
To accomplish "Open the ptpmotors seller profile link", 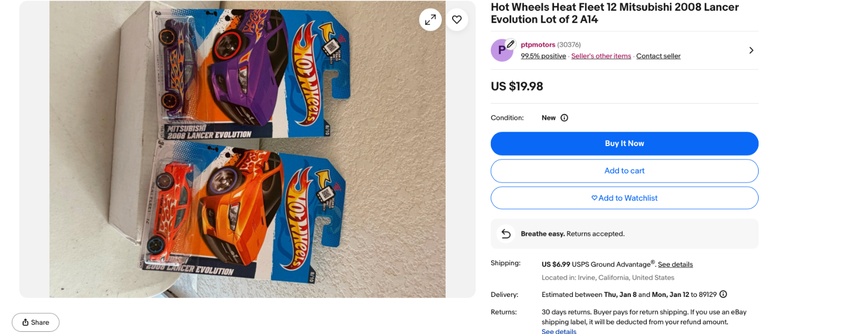I will point(538,45).
